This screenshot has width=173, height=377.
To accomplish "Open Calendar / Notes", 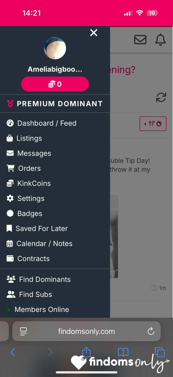I will point(39,244).
